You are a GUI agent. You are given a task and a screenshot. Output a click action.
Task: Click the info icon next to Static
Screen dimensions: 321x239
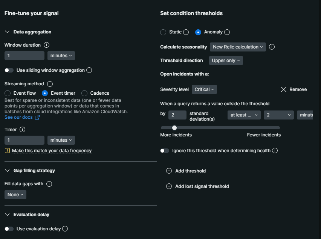click(x=186, y=32)
